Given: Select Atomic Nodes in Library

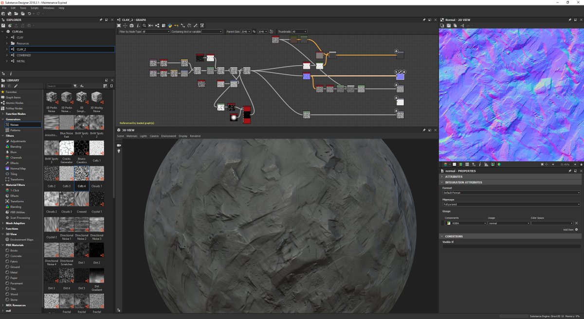Looking at the screenshot, I should point(15,103).
